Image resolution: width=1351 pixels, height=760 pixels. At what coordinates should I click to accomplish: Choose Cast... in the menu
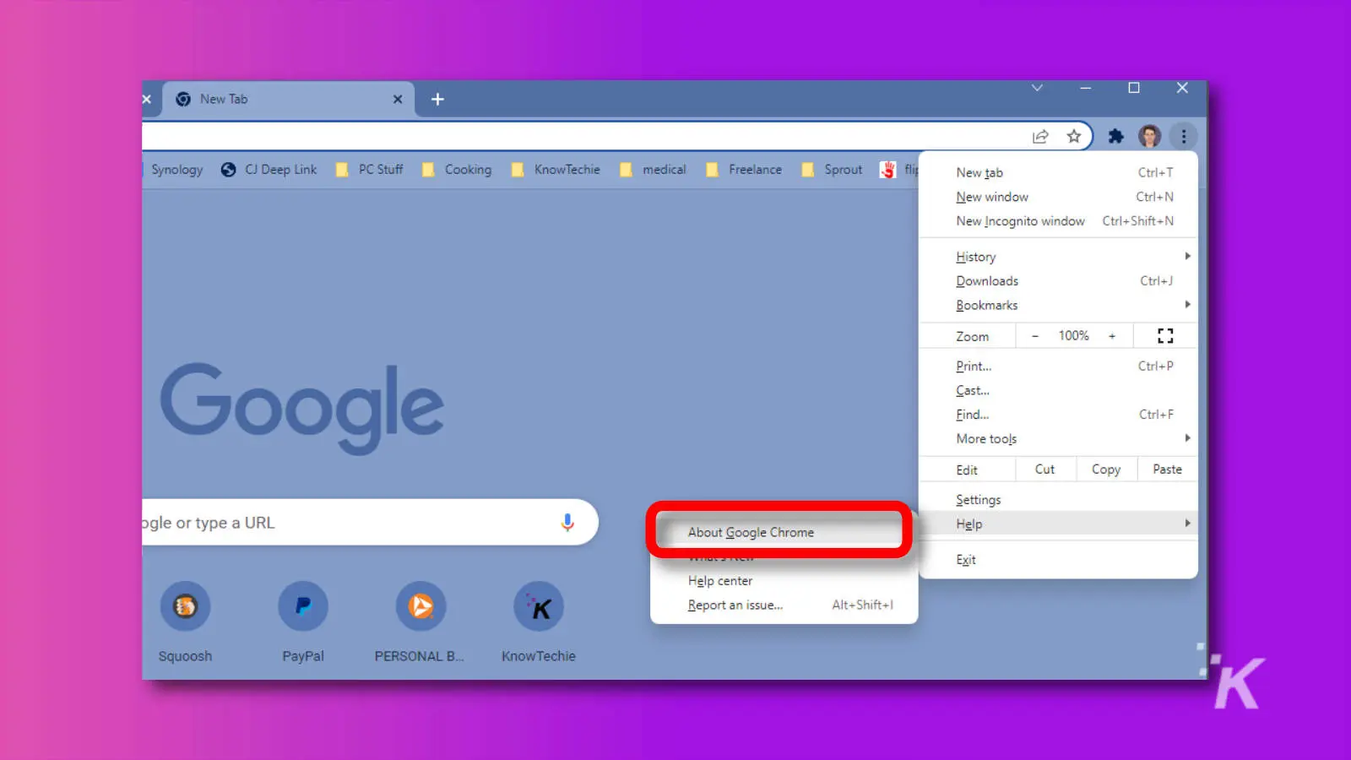click(x=1058, y=391)
